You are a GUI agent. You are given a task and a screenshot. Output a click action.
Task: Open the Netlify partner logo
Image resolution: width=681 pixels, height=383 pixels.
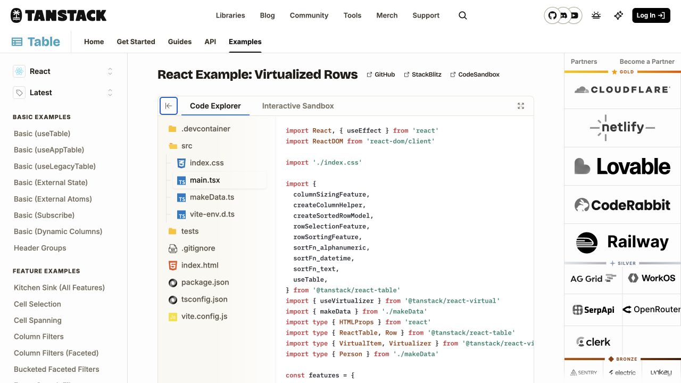pos(622,128)
